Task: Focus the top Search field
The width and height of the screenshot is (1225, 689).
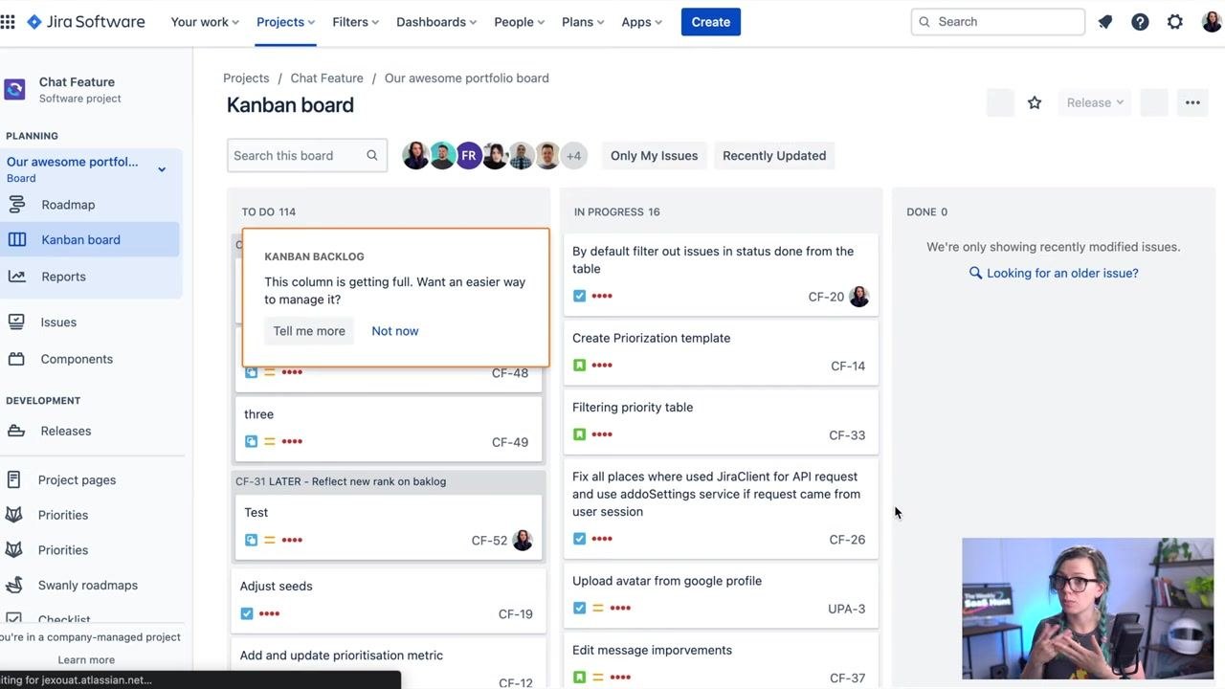Action: [x=998, y=21]
